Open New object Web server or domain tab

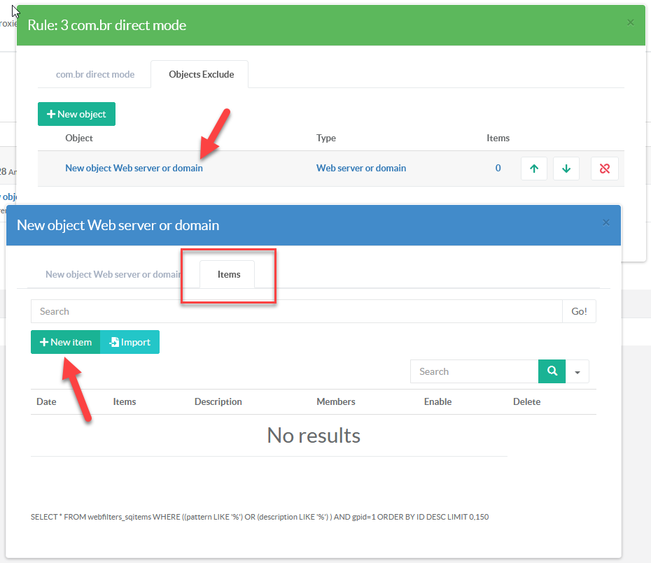(112, 274)
